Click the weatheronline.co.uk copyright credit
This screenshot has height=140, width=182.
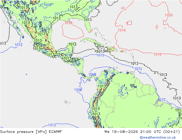click(158, 137)
